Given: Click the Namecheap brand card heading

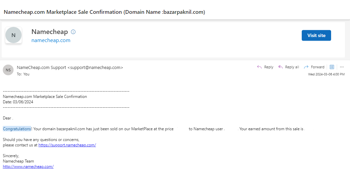Looking at the screenshot, I should tap(50, 32).
